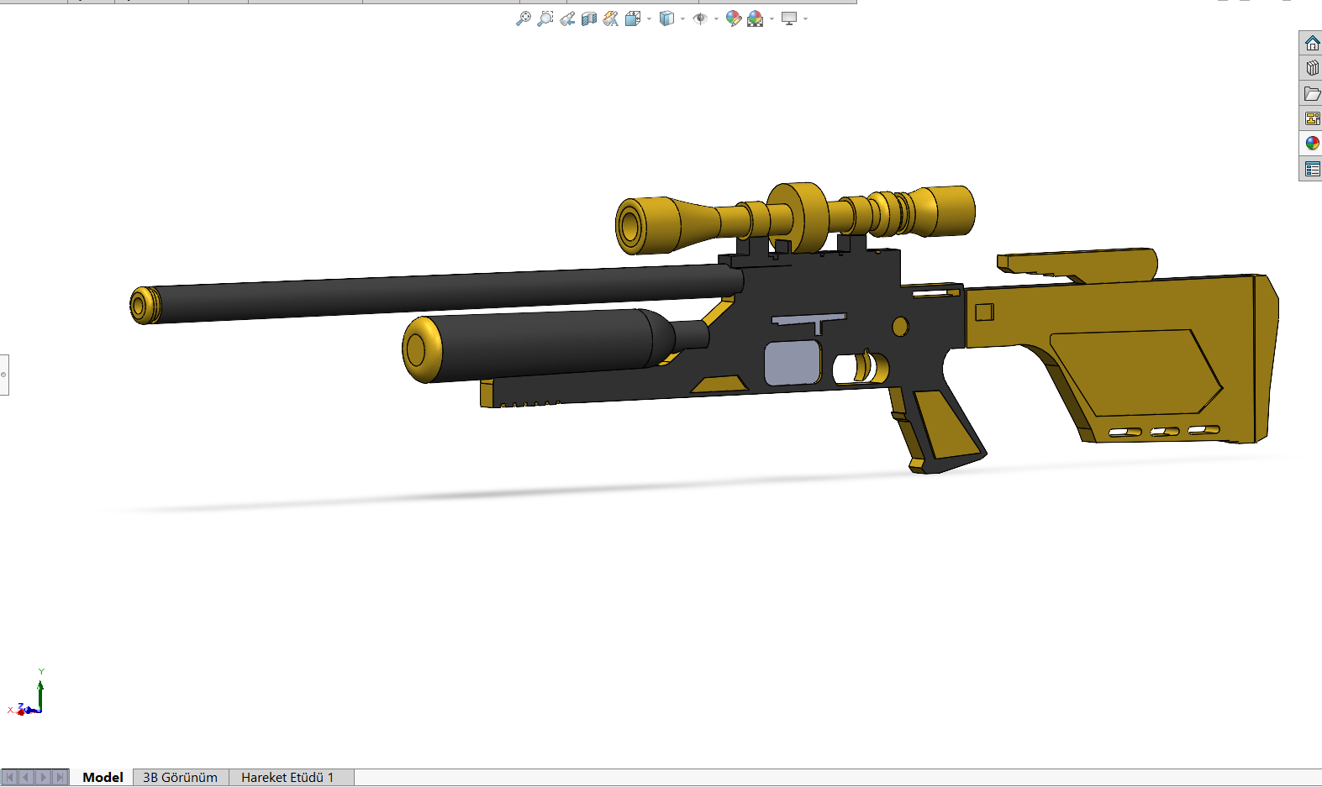Screen dimensions: 1322x787
Task: Expand the View Settings dropdown arrow
Action: coord(805,18)
